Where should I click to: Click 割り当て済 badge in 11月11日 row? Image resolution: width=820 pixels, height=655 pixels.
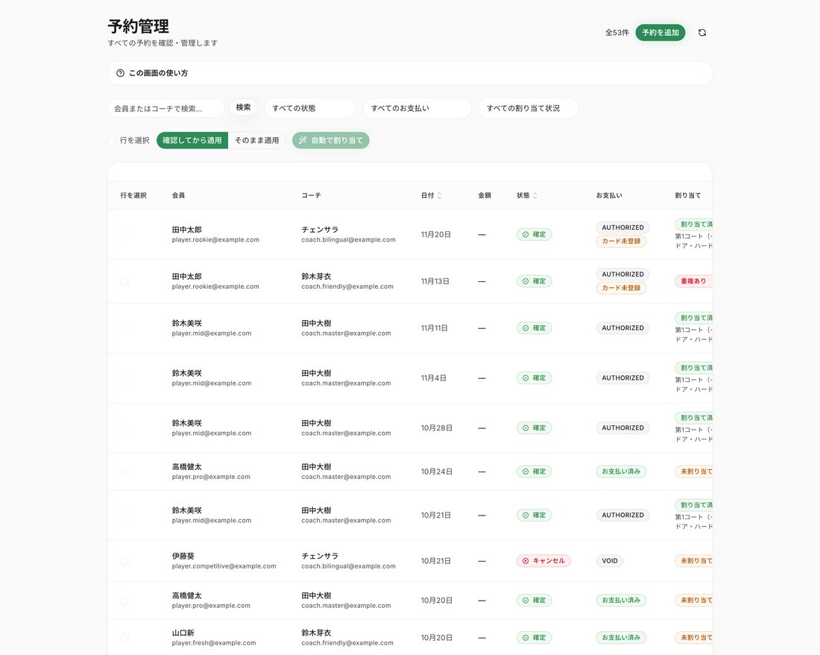tap(693, 318)
